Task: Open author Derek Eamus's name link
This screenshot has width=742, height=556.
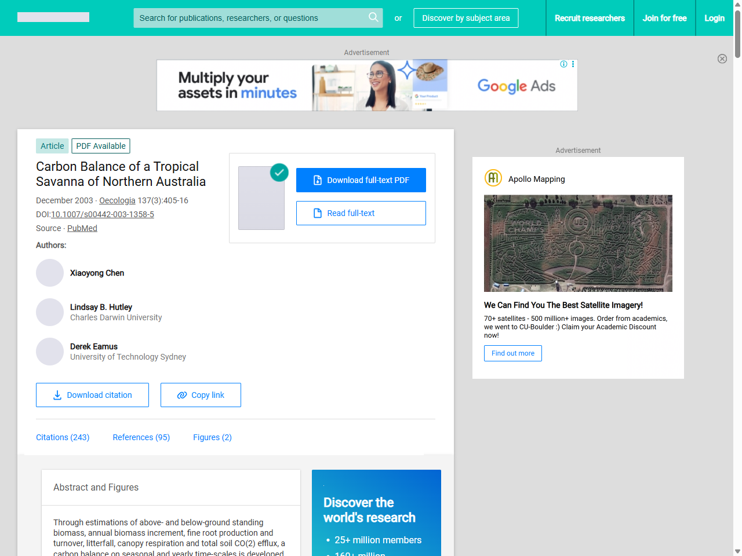Action: [94, 346]
